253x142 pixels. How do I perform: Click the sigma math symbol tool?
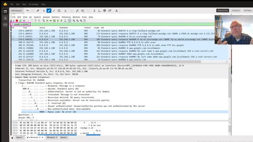click(x=94, y=11)
